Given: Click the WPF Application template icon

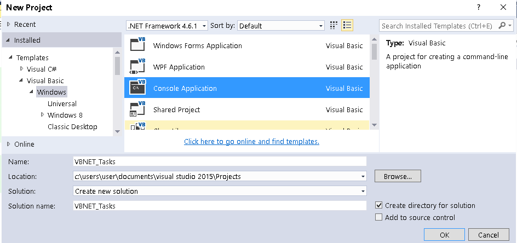Looking at the screenshot, I should click(138, 66).
